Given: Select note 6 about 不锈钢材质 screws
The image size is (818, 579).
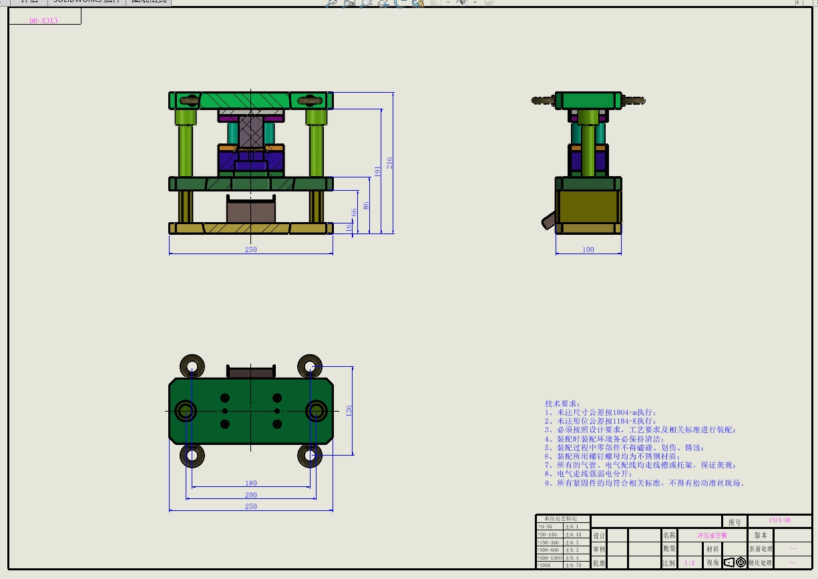Looking at the screenshot, I should click(612, 456).
